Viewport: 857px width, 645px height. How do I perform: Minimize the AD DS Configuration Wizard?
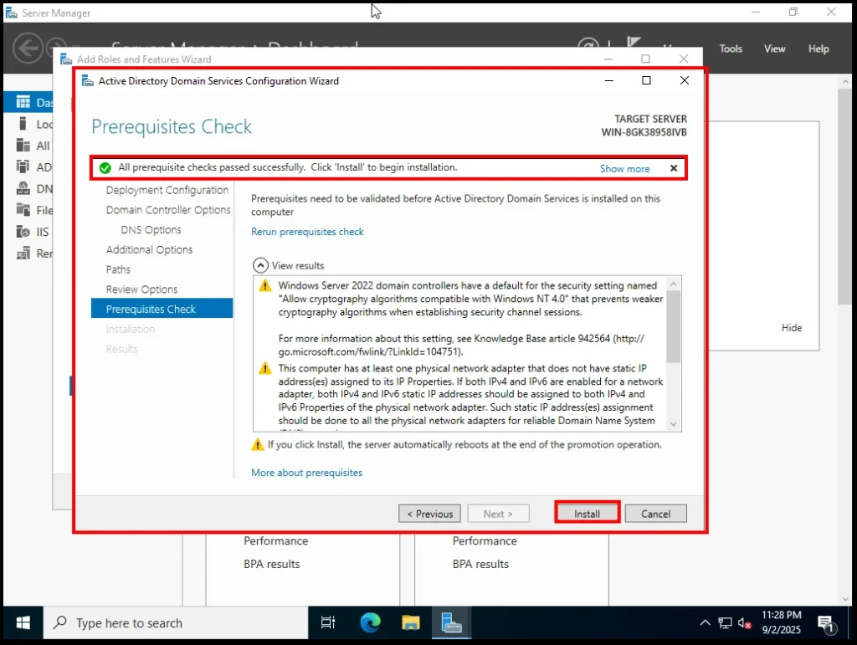point(609,81)
